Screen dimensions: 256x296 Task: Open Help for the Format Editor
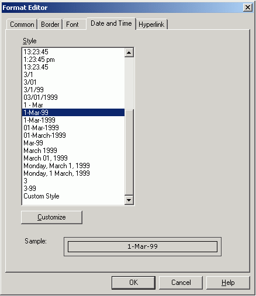point(228,283)
